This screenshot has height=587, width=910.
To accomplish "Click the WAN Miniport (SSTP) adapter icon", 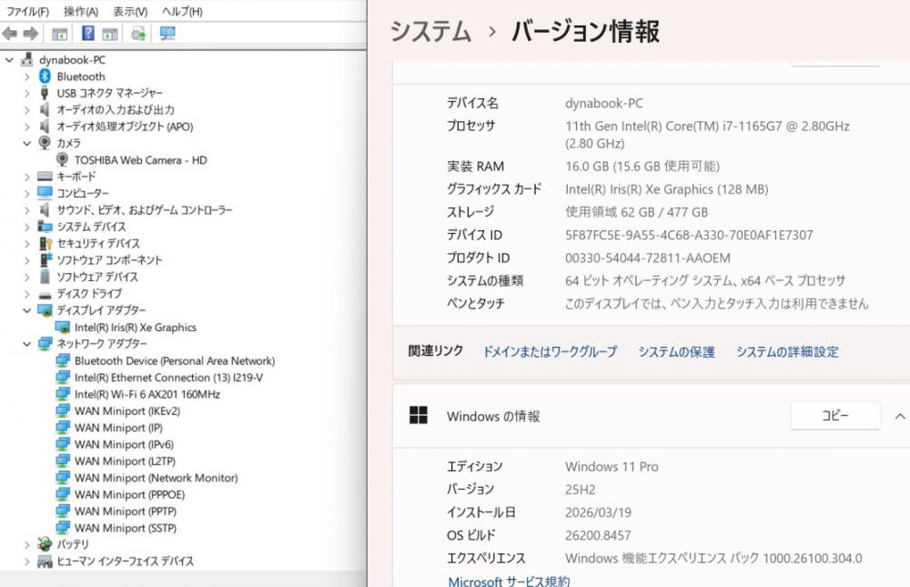I will point(63,528).
